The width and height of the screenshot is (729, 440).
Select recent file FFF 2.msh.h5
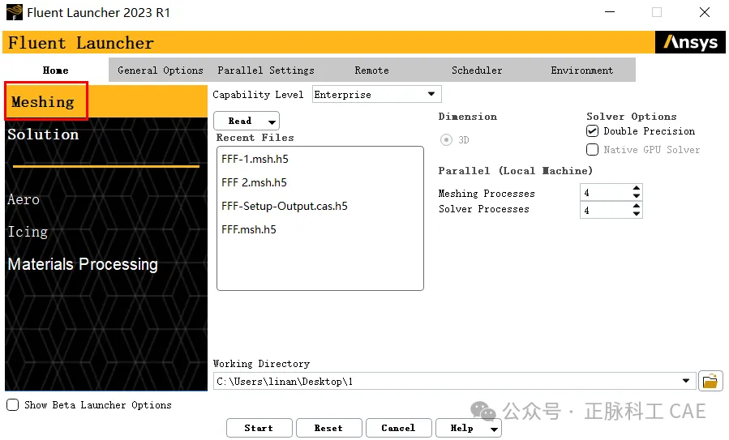point(254,182)
